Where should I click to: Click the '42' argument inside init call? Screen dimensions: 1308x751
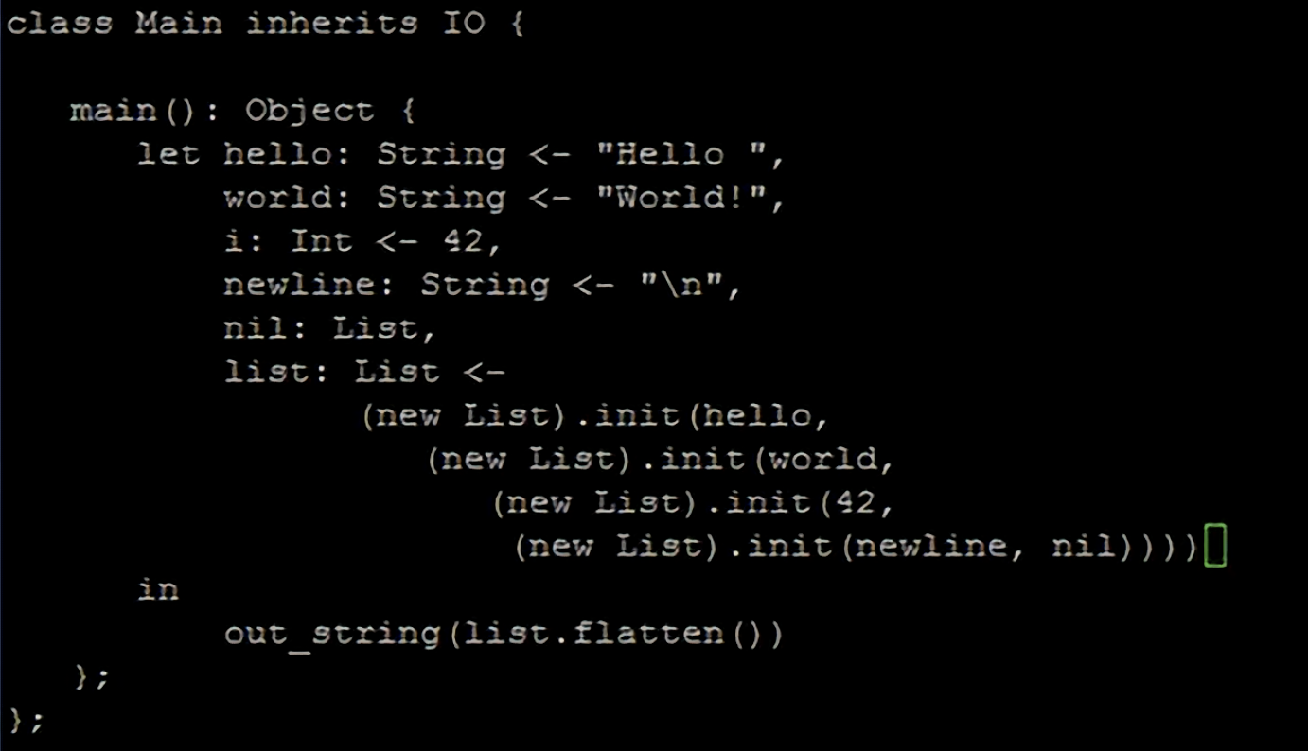(x=857, y=502)
